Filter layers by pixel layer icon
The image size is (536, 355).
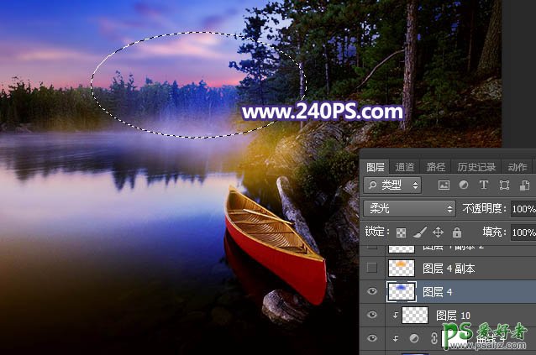pos(444,185)
